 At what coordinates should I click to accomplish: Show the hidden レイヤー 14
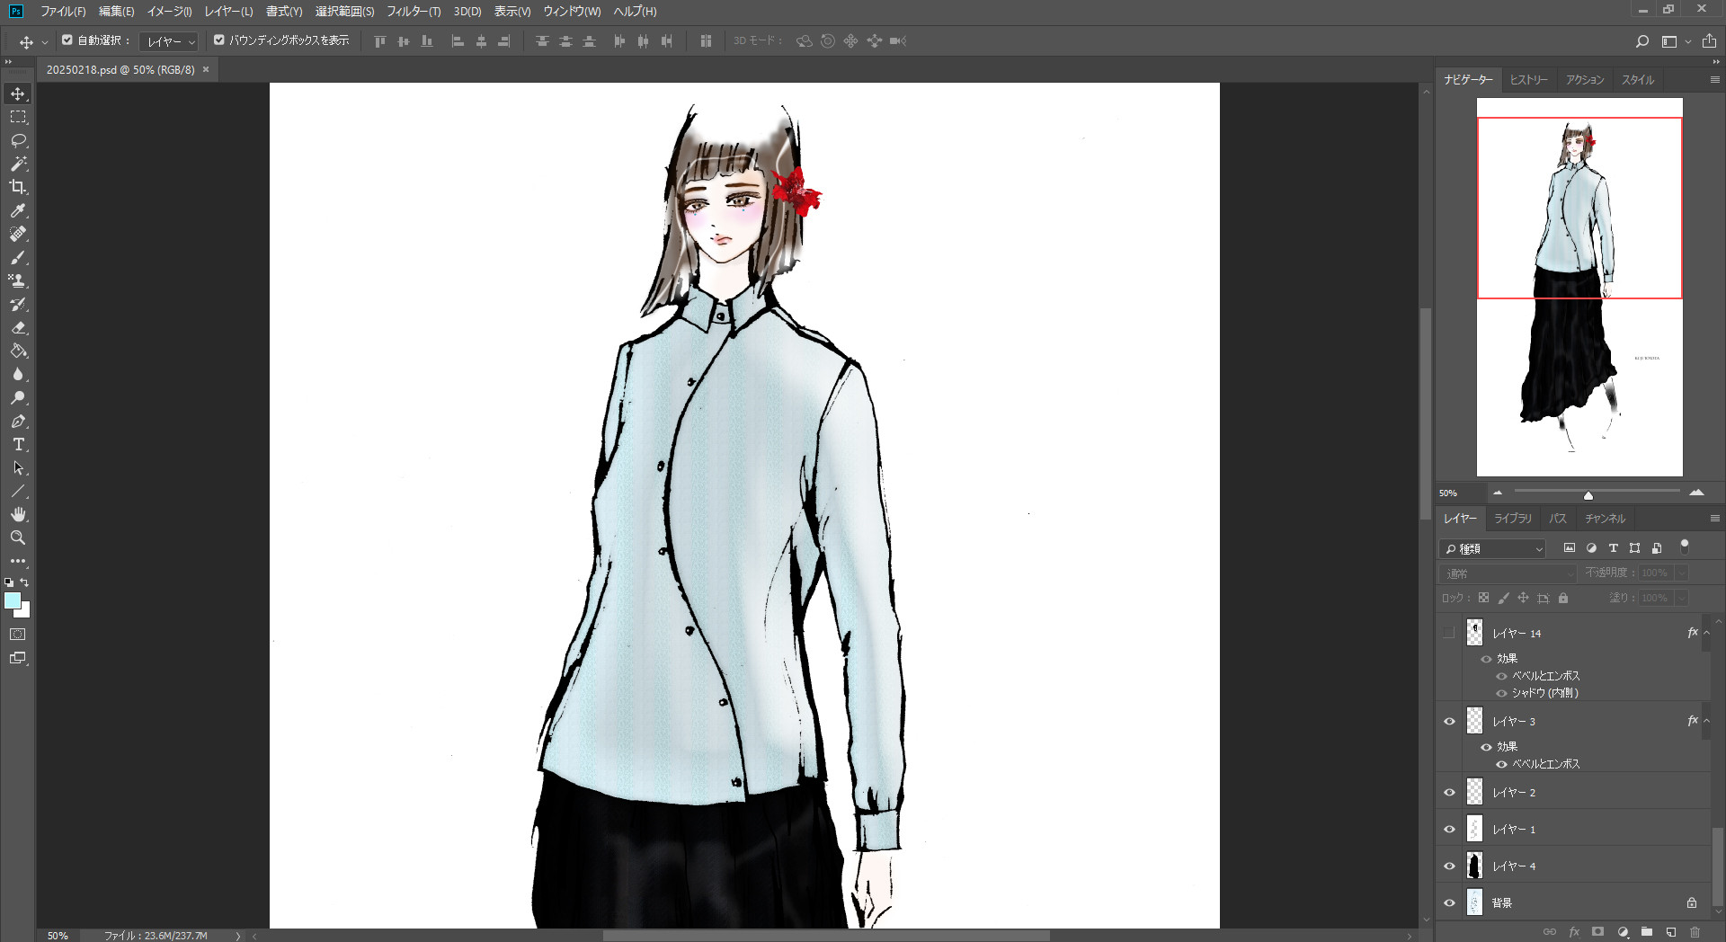click(x=1449, y=633)
